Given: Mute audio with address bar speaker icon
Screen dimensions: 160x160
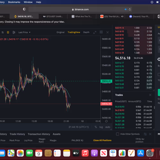Looking at the screenshot, I should [126, 9].
